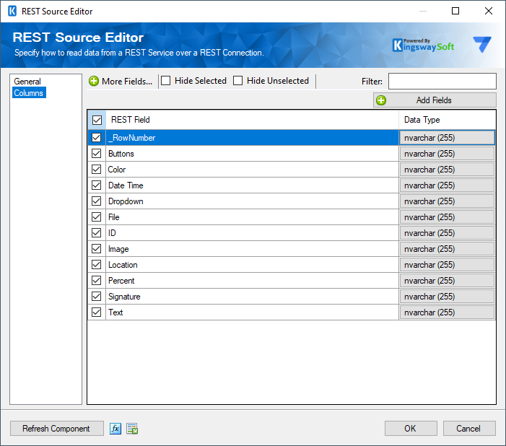Screen dimensions: 506x446
Task: Uncheck the Date Time field checkbox
Action: tap(97, 185)
